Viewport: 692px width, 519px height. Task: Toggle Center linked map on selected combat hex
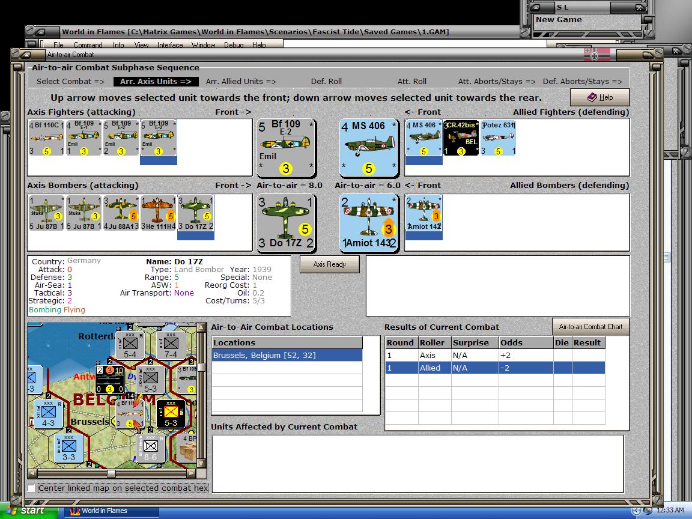click(x=31, y=488)
